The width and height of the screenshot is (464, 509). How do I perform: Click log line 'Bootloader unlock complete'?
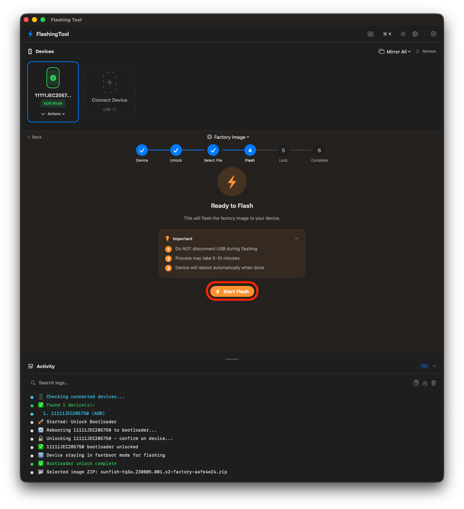point(81,464)
